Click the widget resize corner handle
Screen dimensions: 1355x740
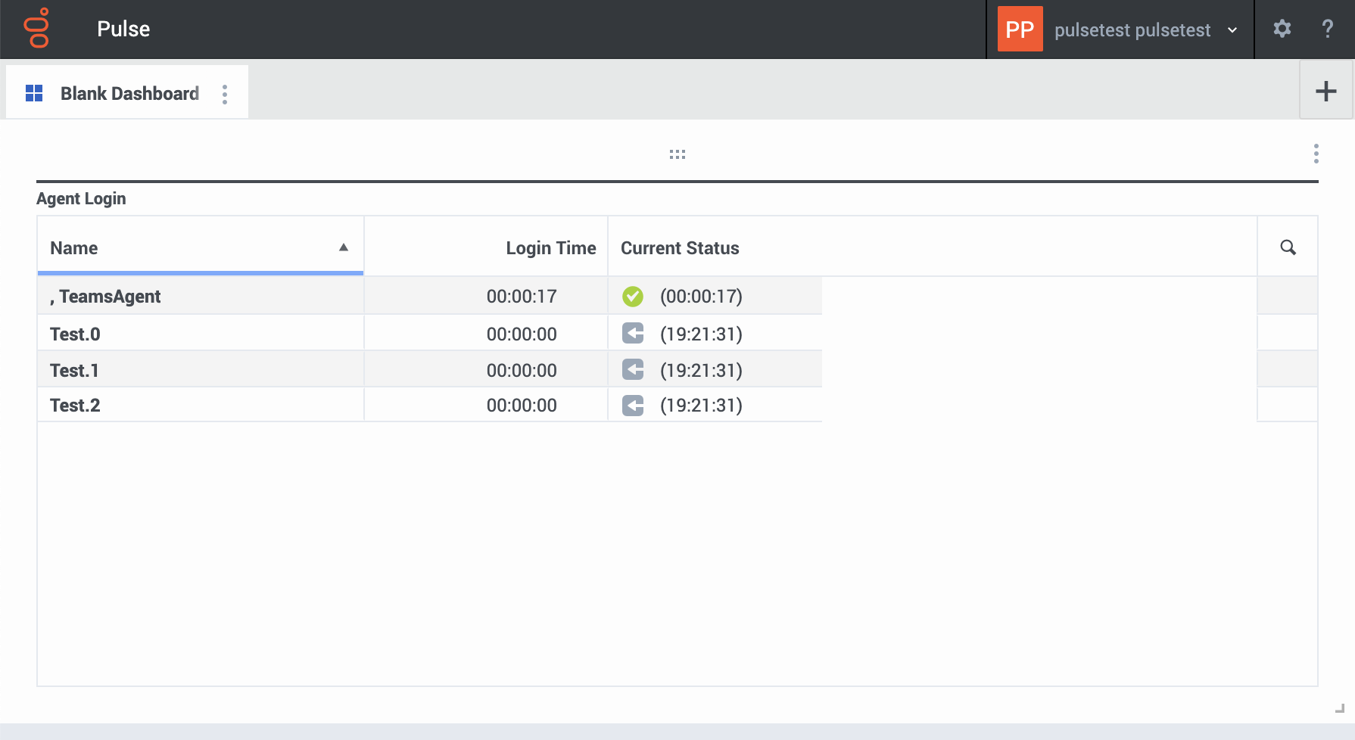[x=1340, y=708]
